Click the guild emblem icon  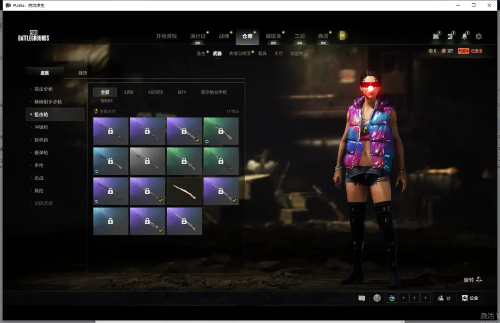click(x=465, y=298)
